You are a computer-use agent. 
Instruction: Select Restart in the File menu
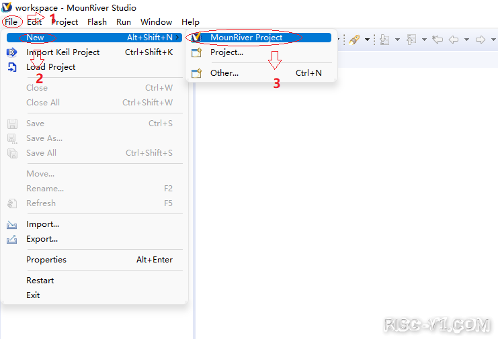coord(94,281)
